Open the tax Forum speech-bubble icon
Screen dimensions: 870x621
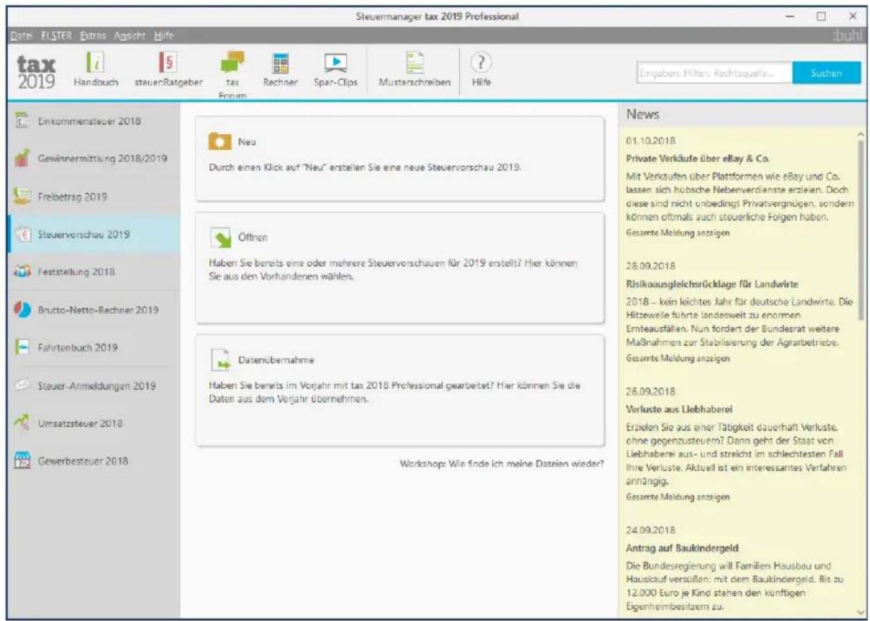pos(232,63)
